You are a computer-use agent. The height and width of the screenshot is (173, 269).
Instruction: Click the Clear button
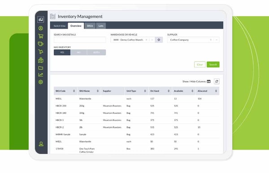tap(200, 65)
